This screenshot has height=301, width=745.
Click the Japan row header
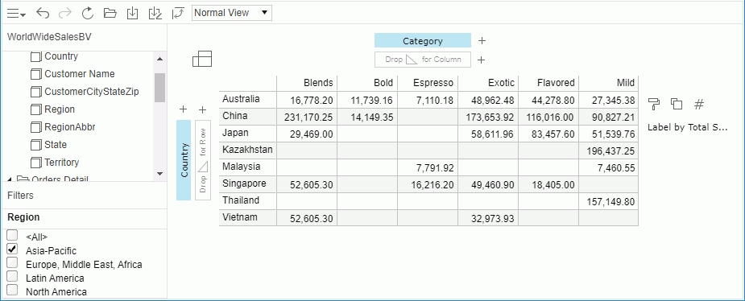point(247,133)
